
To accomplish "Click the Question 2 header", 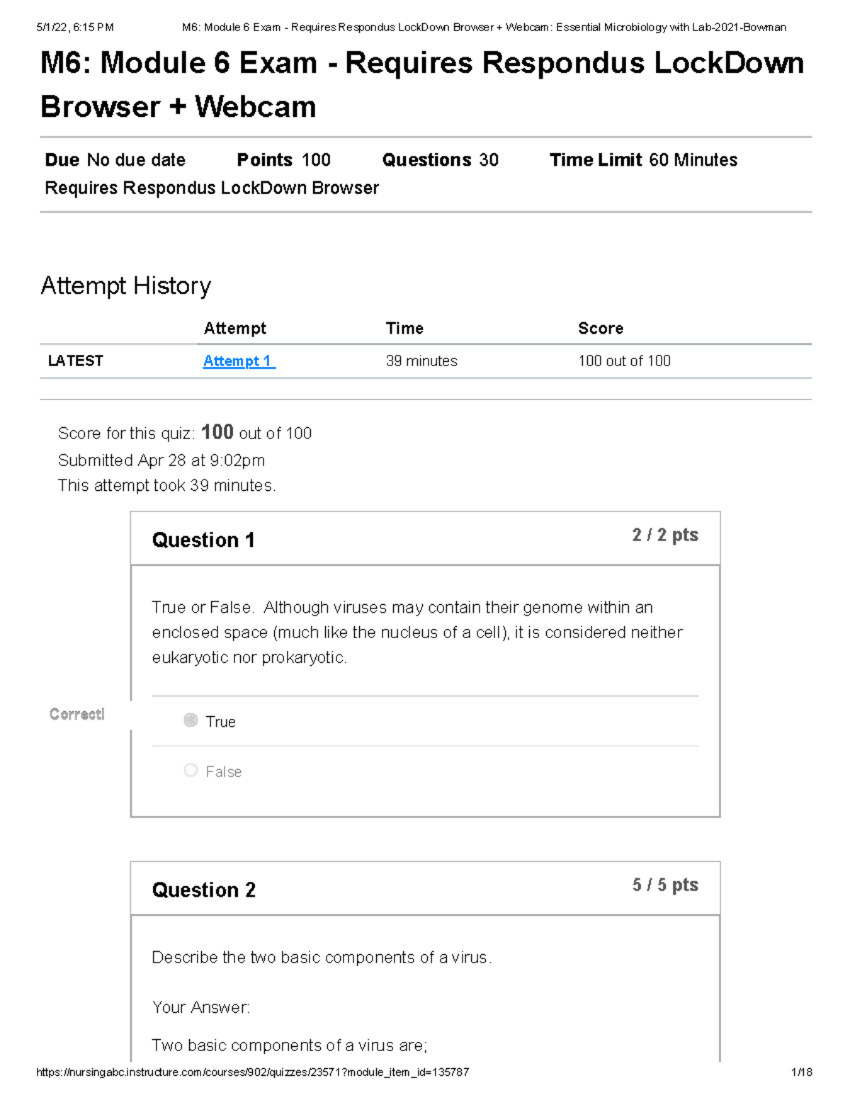I will point(203,890).
